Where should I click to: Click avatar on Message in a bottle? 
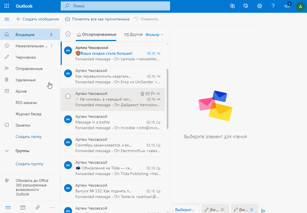point(68,119)
